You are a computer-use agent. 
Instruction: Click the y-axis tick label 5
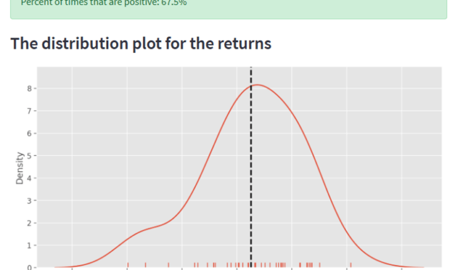29,156
